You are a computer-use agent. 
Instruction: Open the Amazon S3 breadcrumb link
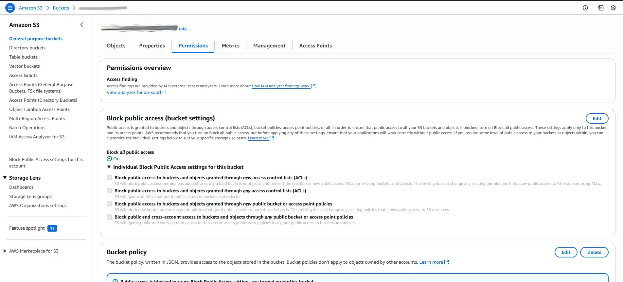click(31, 8)
